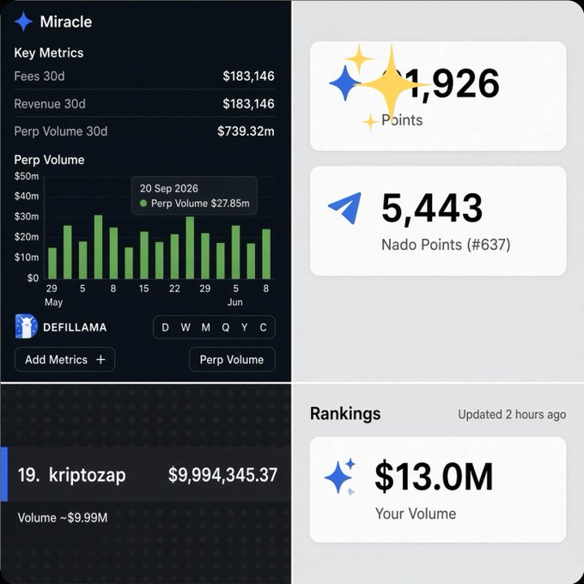Click the tallest green bar under the tooltip
Viewport: 584px width, 584px height.
[190, 247]
